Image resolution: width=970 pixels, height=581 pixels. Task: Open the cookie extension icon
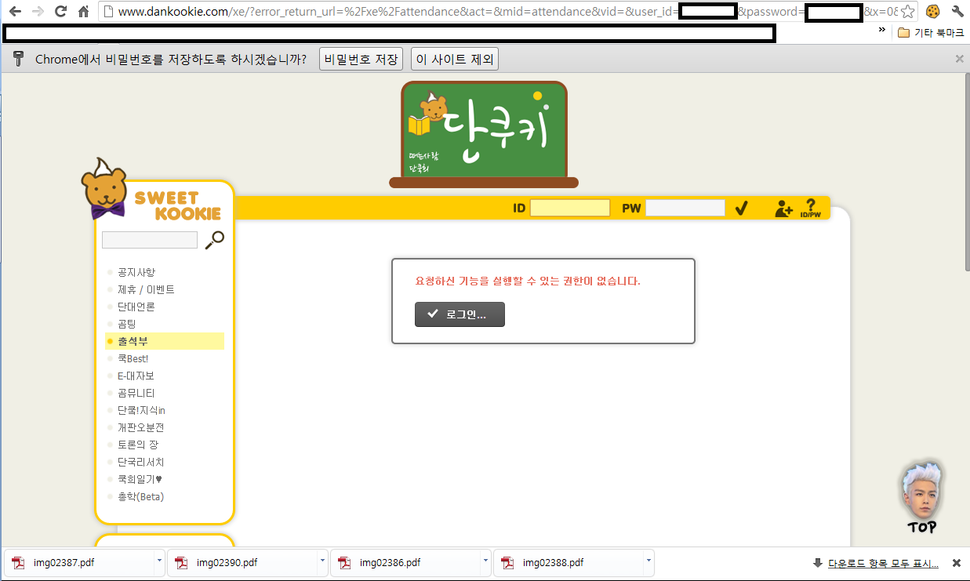pos(932,12)
